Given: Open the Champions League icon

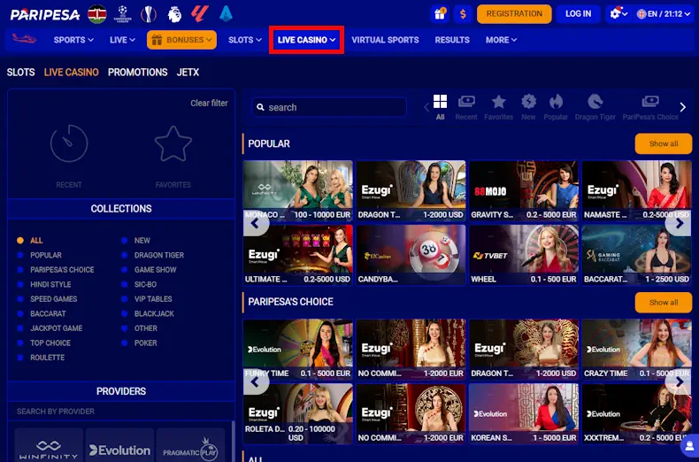Looking at the screenshot, I should pyautogui.click(x=123, y=14).
